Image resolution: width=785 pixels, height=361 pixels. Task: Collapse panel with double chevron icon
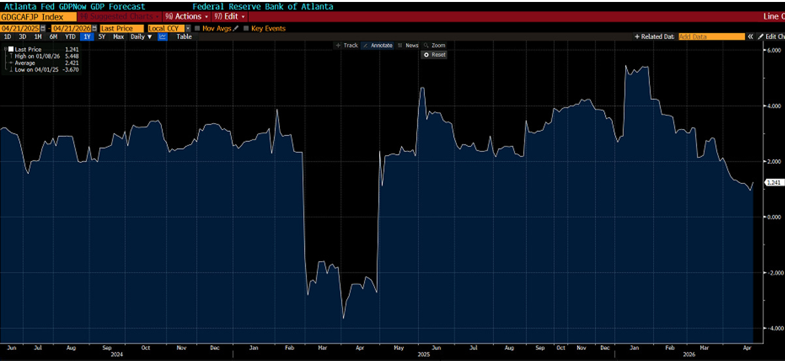tap(750, 37)
